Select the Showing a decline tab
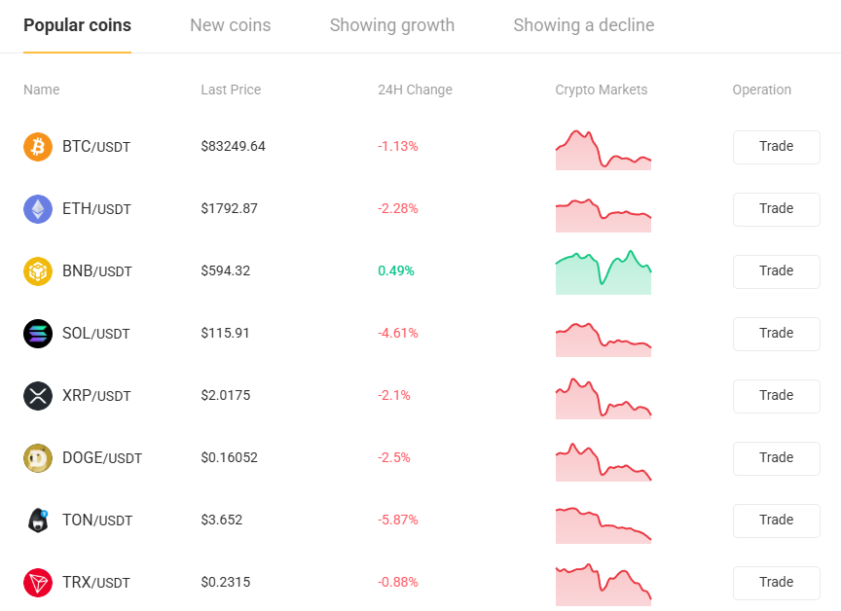This screenshot has height=611, width=841. 584,25
